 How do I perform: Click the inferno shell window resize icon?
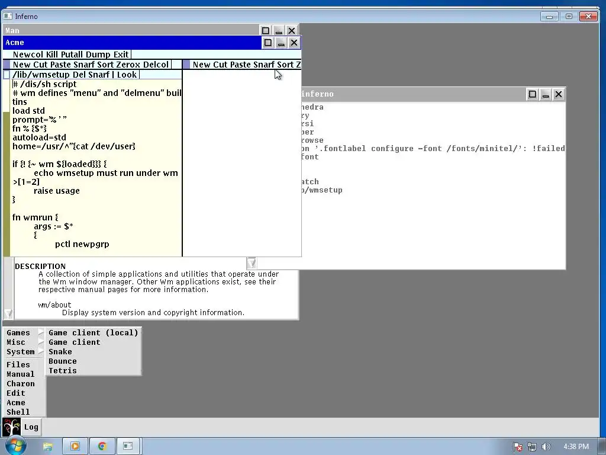pyautogui.click(x=532, y=94)
